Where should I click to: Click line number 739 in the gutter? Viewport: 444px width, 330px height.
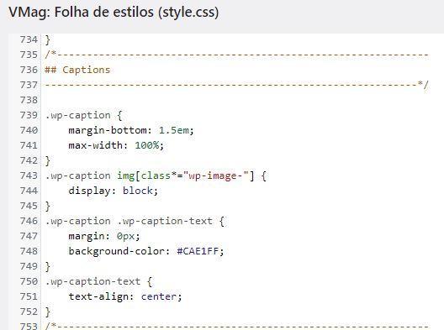point(29,115)
